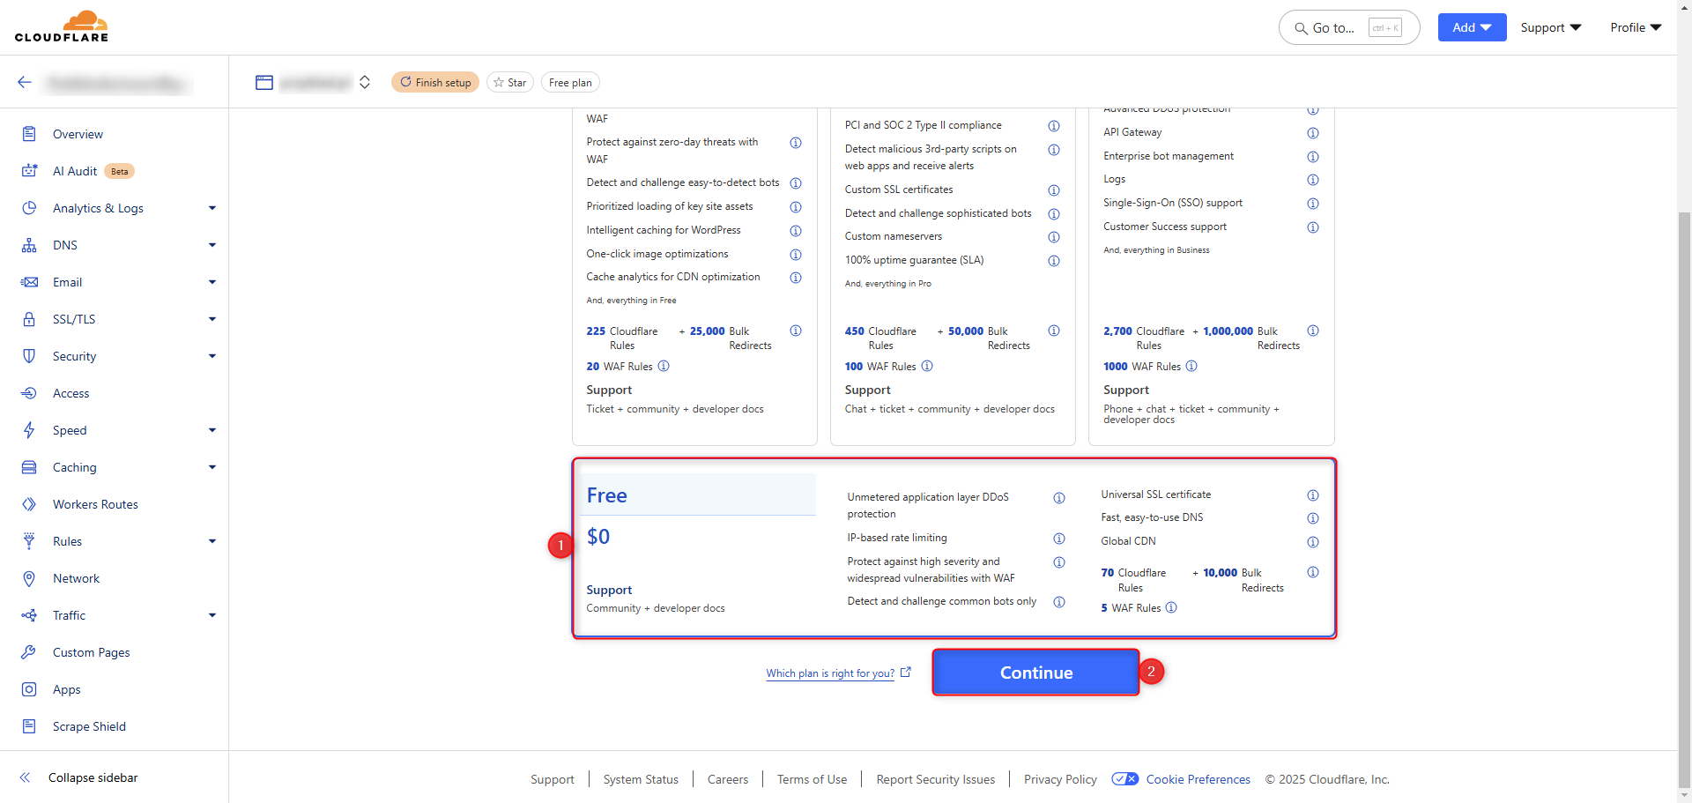Click the Rules filter icon
Screen dimensions: 1692x803
29,541
